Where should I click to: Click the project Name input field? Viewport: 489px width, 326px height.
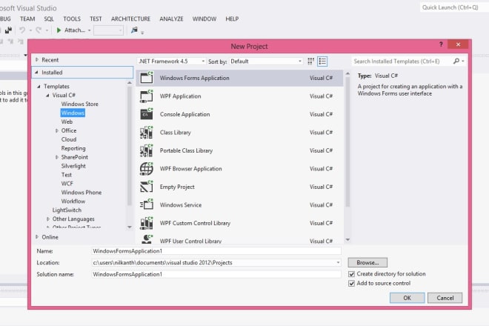[x=216, y=251]
